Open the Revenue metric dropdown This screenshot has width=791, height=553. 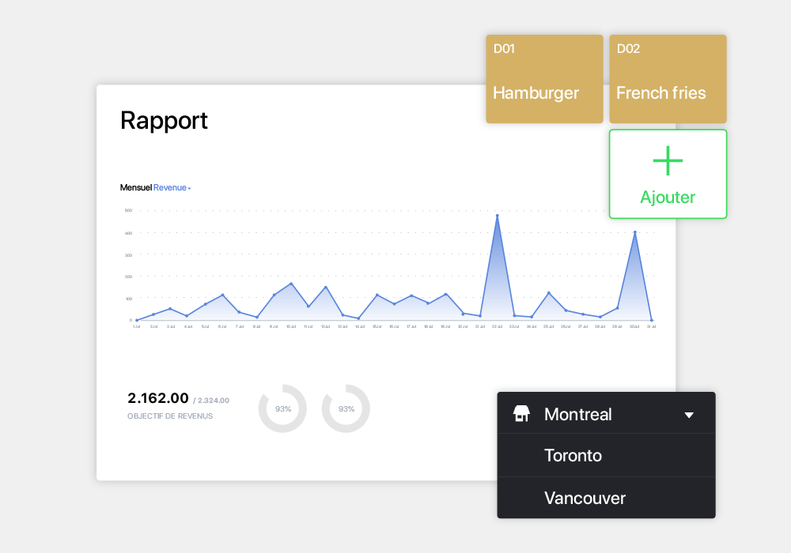(x=172, y=188)
